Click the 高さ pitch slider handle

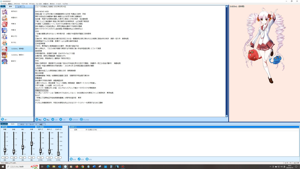(22, 147)
